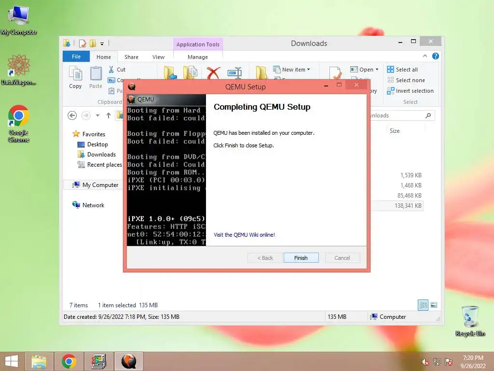Open Google Chrome desktop shortcut

[x=19, y=123]
